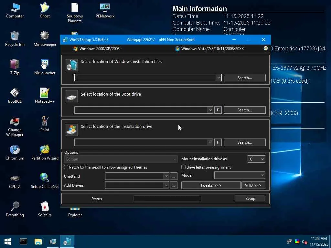Open the Explorer desktop shortcut
This screenshot has height=248, width=331.
tap(75, 213)
